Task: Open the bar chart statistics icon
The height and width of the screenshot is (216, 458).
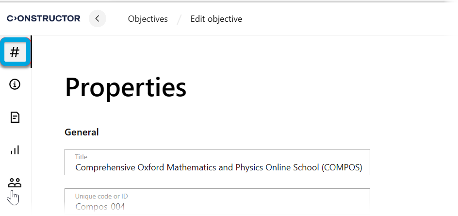Action: click(x=15, y=150)
